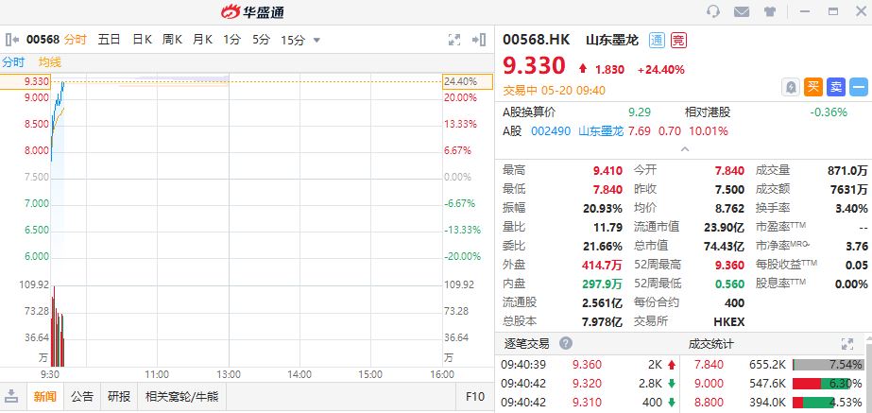The image size is (872, 413).
Task: Switch to 月K chart view
Action: (202, 40)
